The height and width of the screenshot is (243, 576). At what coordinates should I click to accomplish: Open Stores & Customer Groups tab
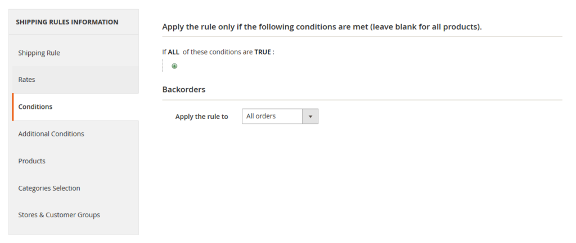click(x=58, y=215)
